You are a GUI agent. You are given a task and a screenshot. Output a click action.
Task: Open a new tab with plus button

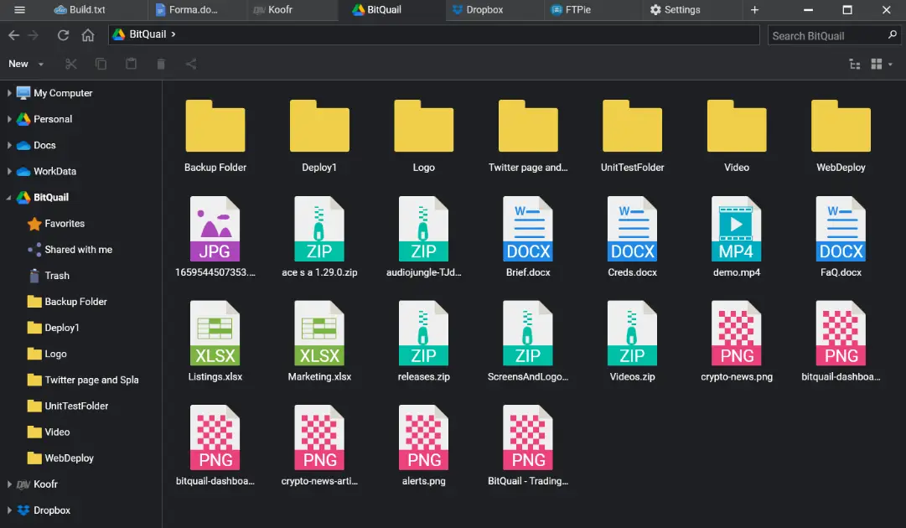point(754,10)
